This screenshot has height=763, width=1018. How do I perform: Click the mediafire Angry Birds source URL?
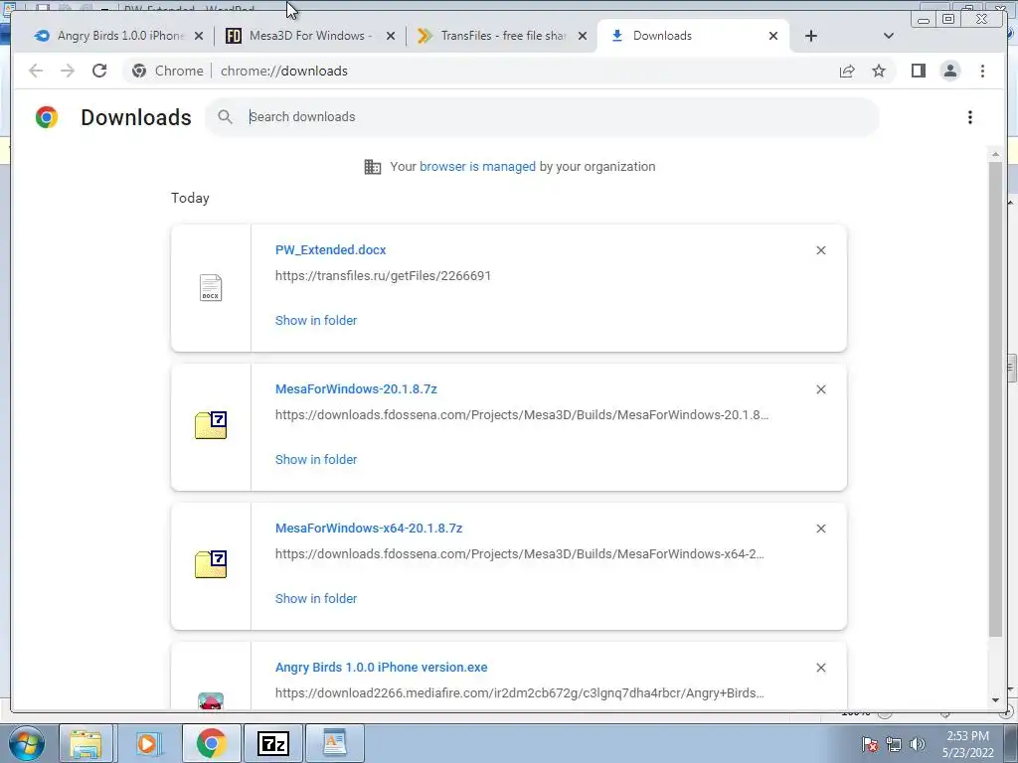519,692
